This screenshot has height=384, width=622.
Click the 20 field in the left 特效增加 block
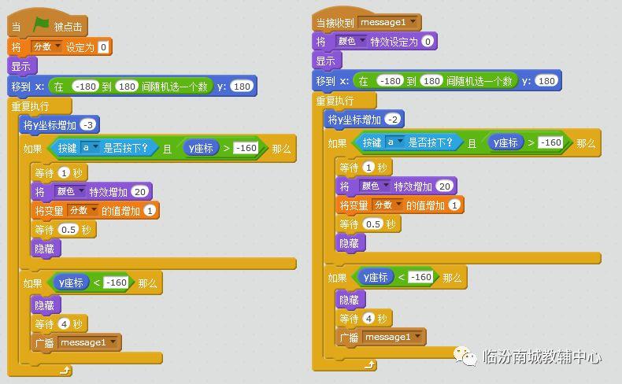click(x=139, y=192)
